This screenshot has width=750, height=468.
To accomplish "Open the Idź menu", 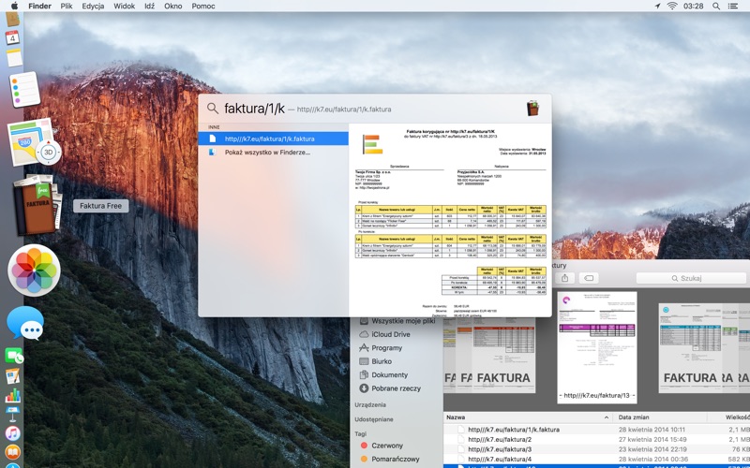I will click(149, 7).
